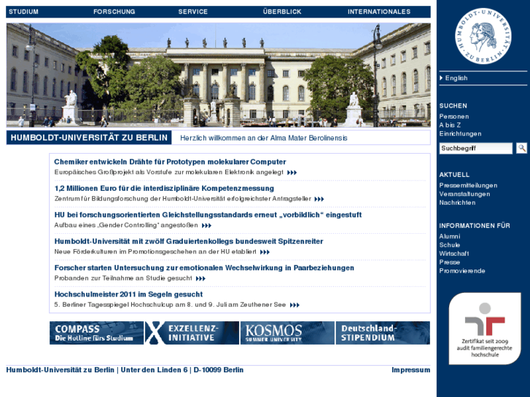Viewport: 530px width, 397px height.
Task: Open the Exzellenzinitiative banner
Action: pyautogui.click(x=192, y=333)
